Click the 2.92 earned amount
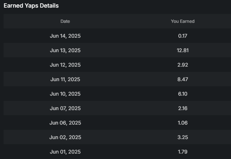The image size is (231, 159). 183,65
